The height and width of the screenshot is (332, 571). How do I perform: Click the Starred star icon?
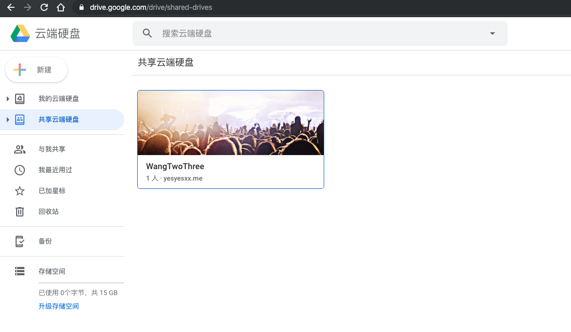[20, 191]
